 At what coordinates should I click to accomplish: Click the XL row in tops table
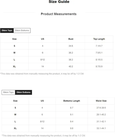[57, 67]
